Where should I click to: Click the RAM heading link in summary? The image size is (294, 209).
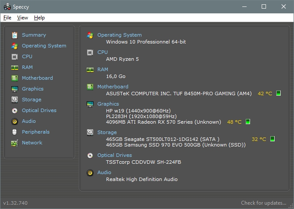(x=103, y=69)
